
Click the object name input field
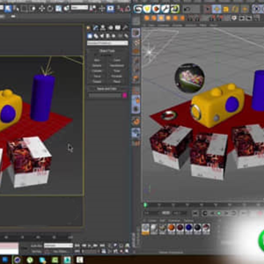tap(105, 95)
